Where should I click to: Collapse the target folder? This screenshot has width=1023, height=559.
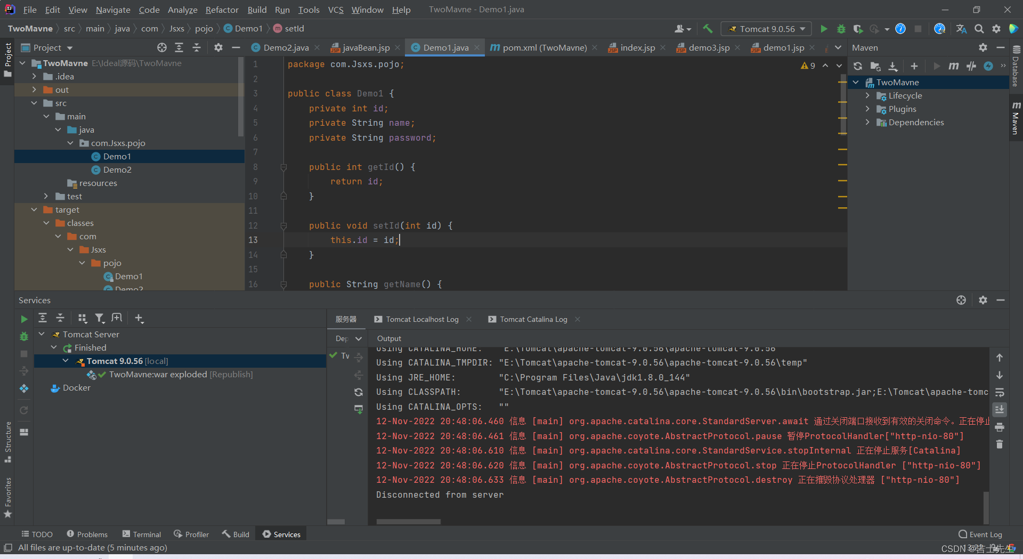35,209
